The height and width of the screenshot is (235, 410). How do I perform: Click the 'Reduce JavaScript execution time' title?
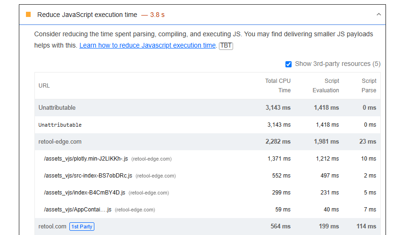tap(87, 15)
